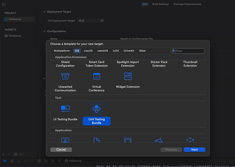Toggle the sidebar panel icon
235x167 pixels.
[4, 4]
